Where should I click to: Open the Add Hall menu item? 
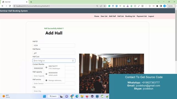[112, 16]
